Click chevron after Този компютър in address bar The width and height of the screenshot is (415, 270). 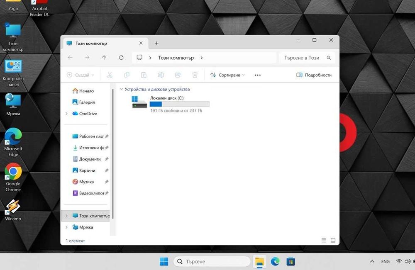[x=201, y=58]
